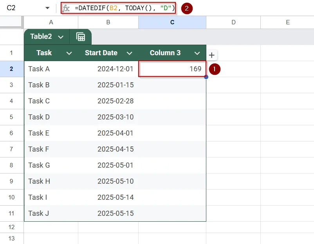The image size is (314, 244).
Task: Select column E header
Action: (287, 22)
